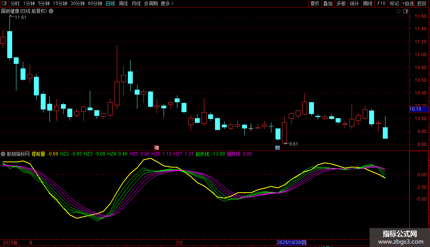Viewport: 430px width, 247px height.
Task: Expand the 国新健康 chart title dropdown
Action: [x=51, y=11]
